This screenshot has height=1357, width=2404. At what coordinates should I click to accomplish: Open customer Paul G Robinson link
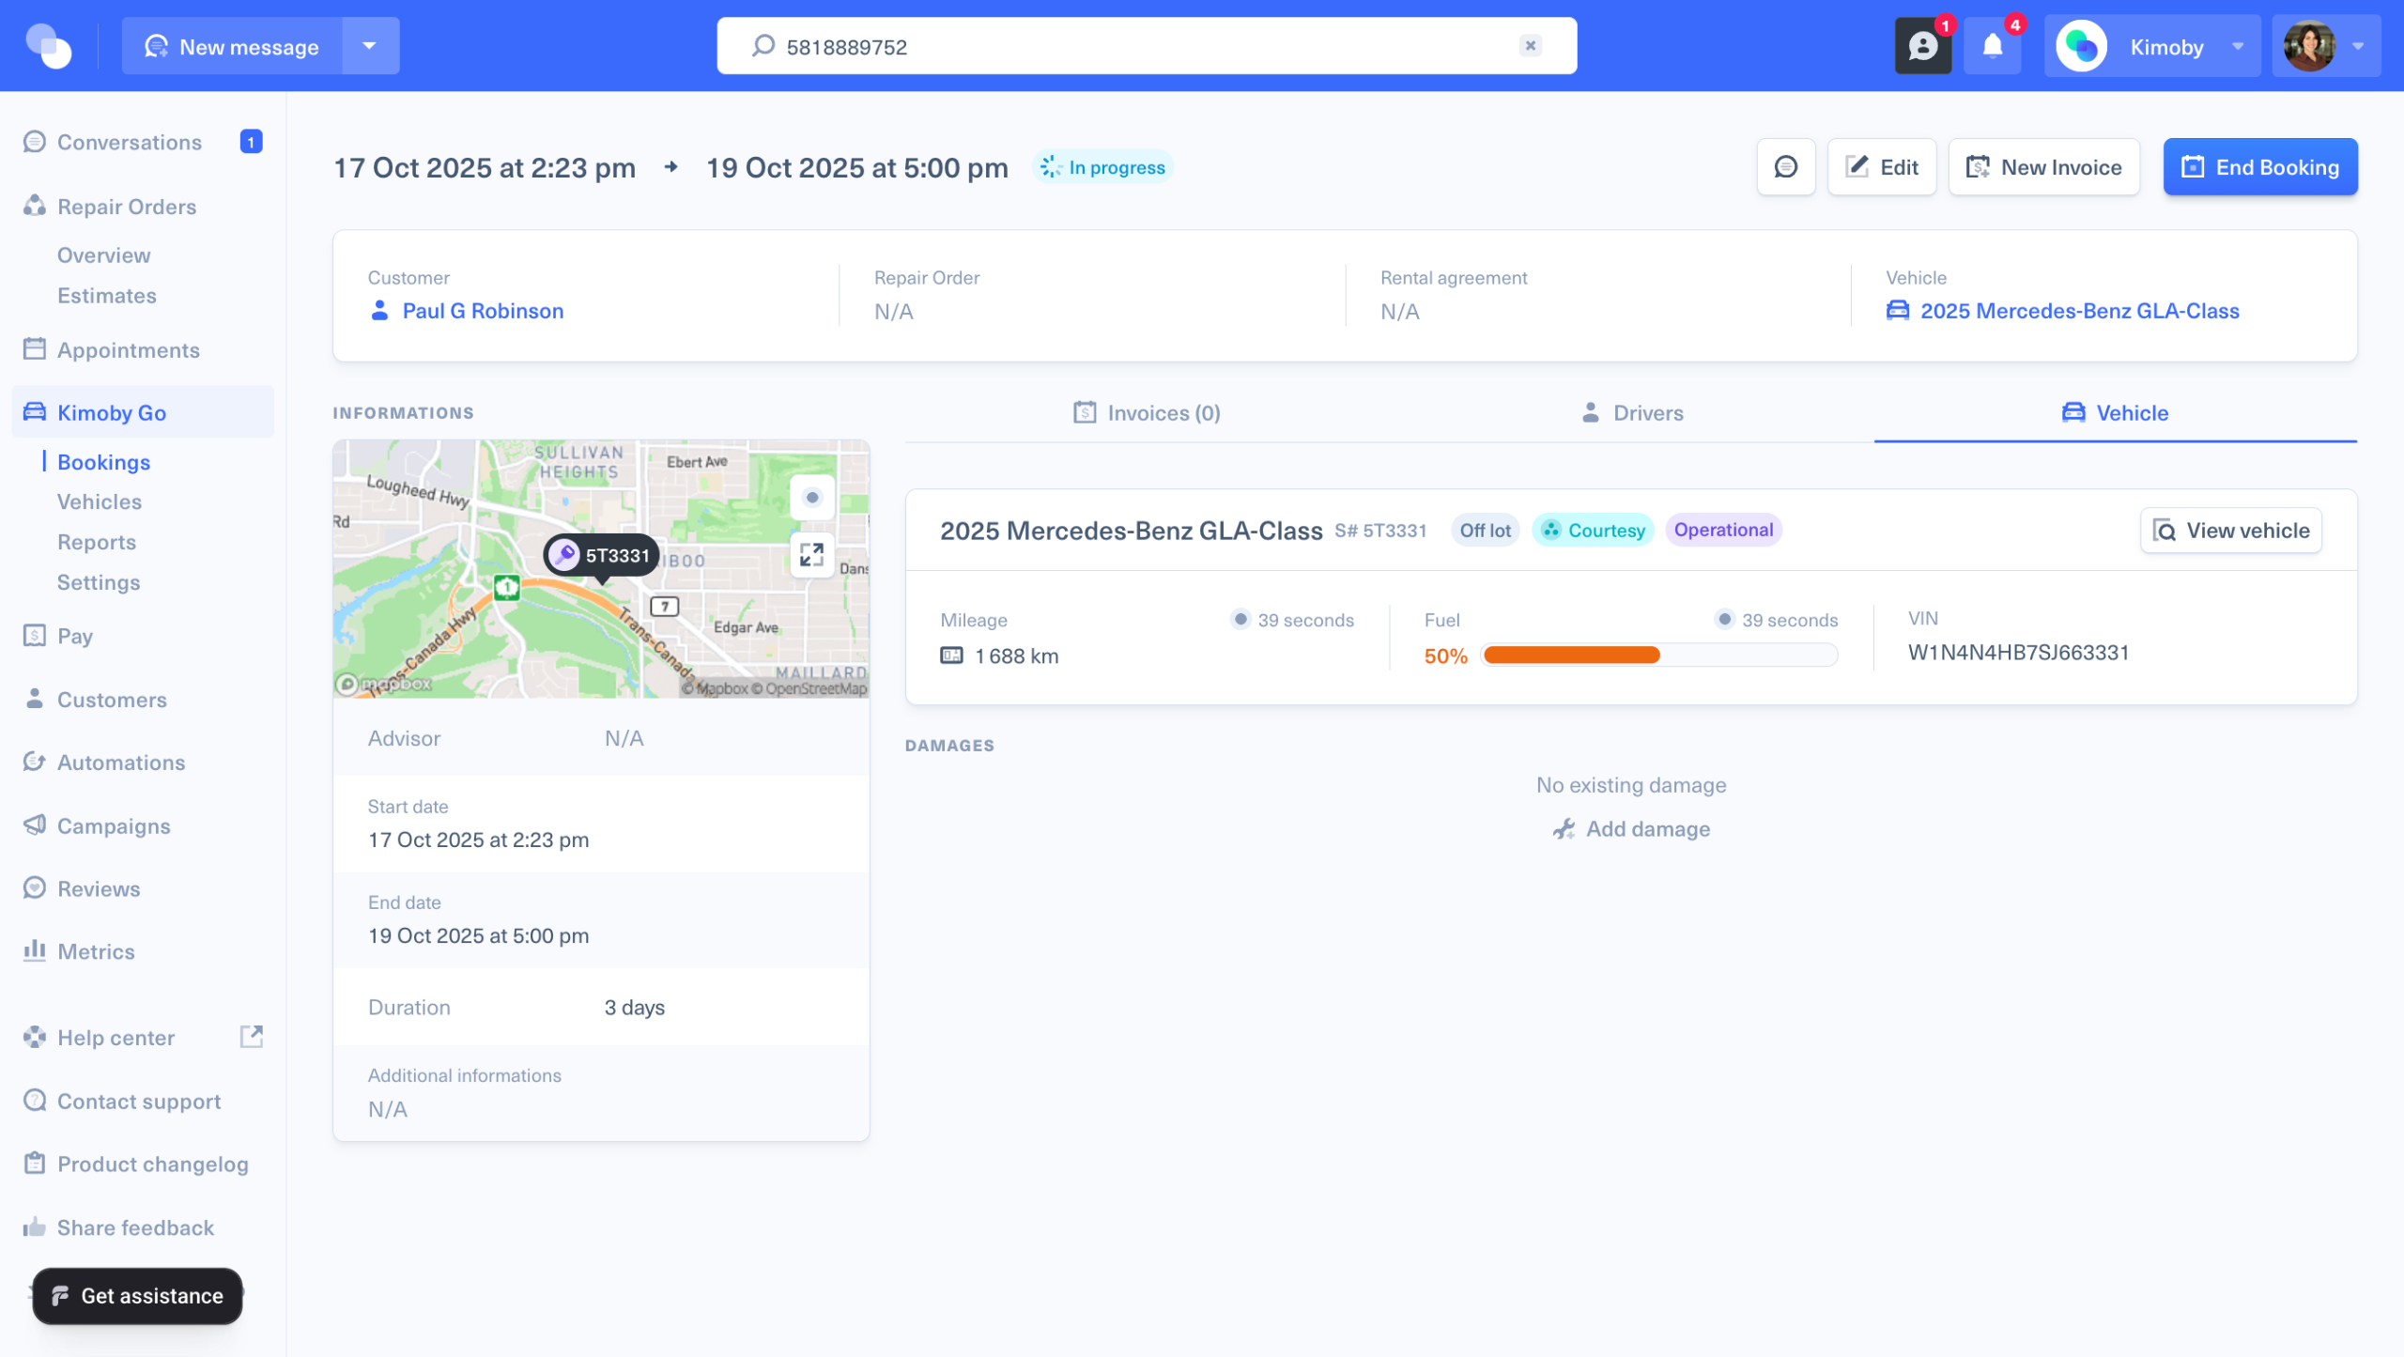click(x=483, y=311)
